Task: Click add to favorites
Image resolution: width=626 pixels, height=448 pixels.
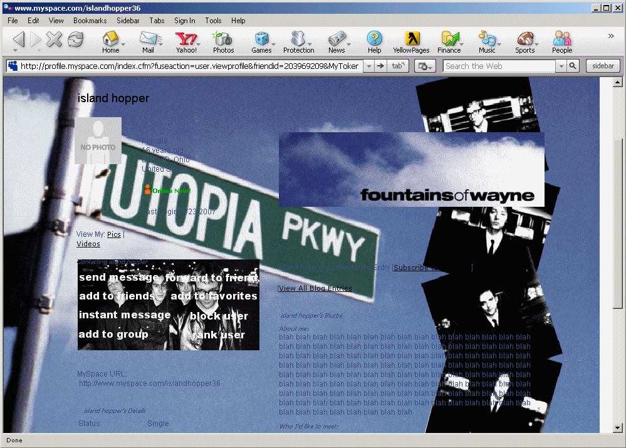Action: tap(214, 296)
